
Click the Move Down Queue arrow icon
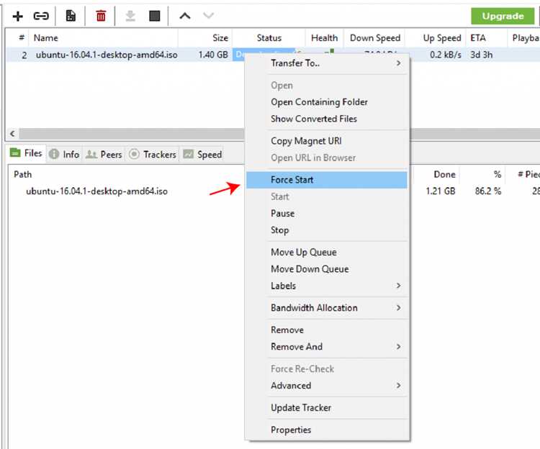click(x=208, y=16)
